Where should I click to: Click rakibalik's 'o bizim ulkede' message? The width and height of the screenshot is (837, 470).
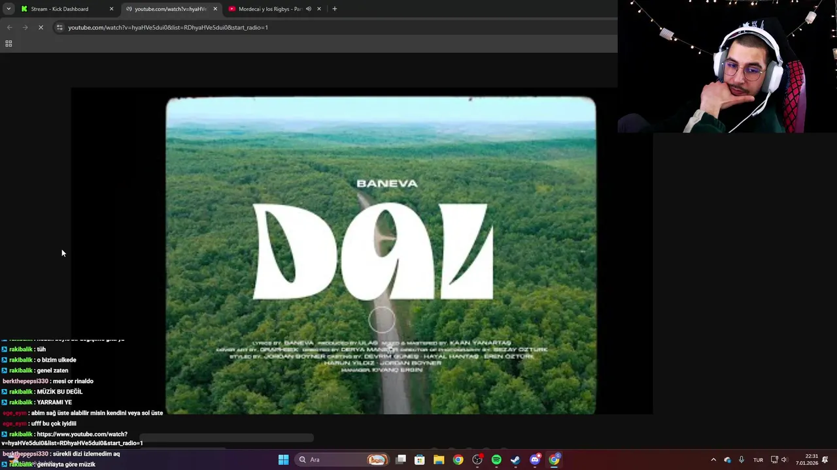56,360
